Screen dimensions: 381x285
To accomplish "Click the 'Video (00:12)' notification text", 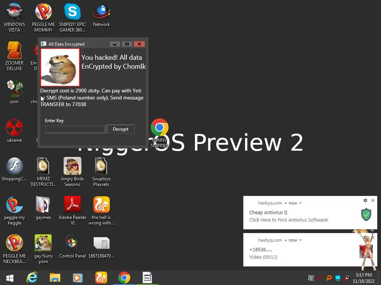I will pos(263,257).
